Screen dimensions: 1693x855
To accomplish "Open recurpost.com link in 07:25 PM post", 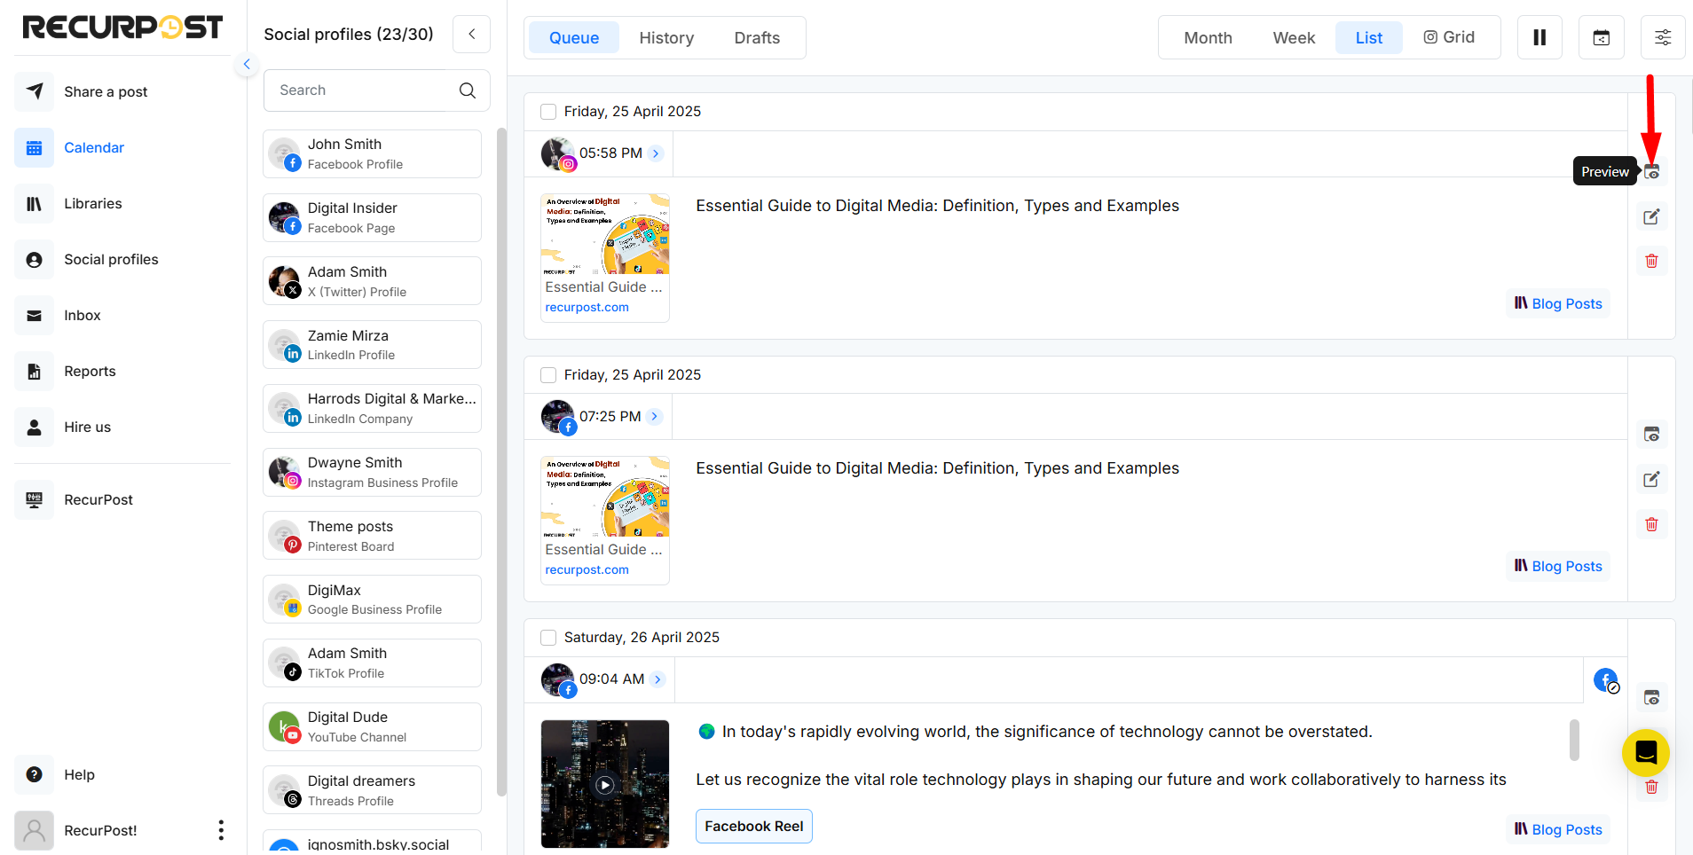I will [x=587, y=570].
